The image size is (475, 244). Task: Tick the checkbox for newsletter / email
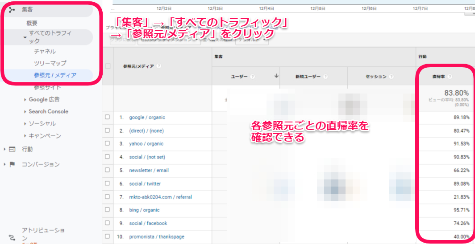click(107, 170)
